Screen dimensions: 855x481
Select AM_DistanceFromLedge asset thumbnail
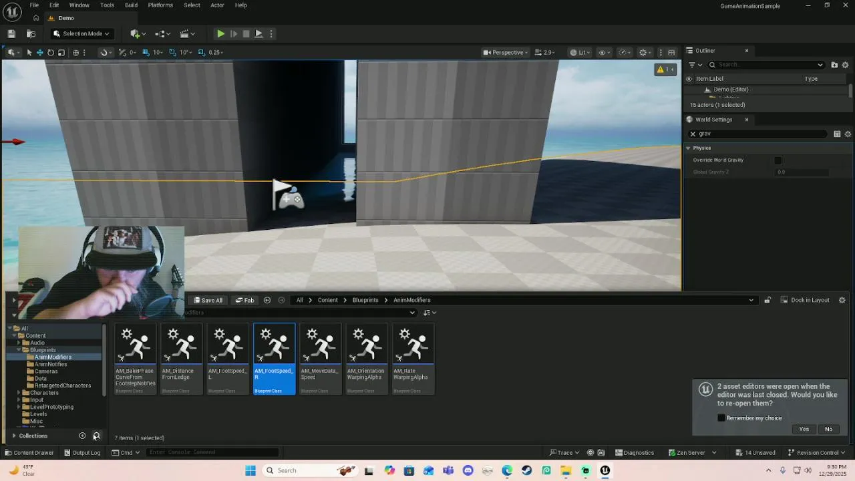[181, 359]
